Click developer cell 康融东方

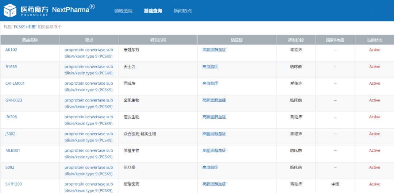pyautogui.click(x=131, y=50)
